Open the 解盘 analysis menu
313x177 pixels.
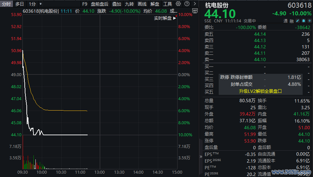155,4
